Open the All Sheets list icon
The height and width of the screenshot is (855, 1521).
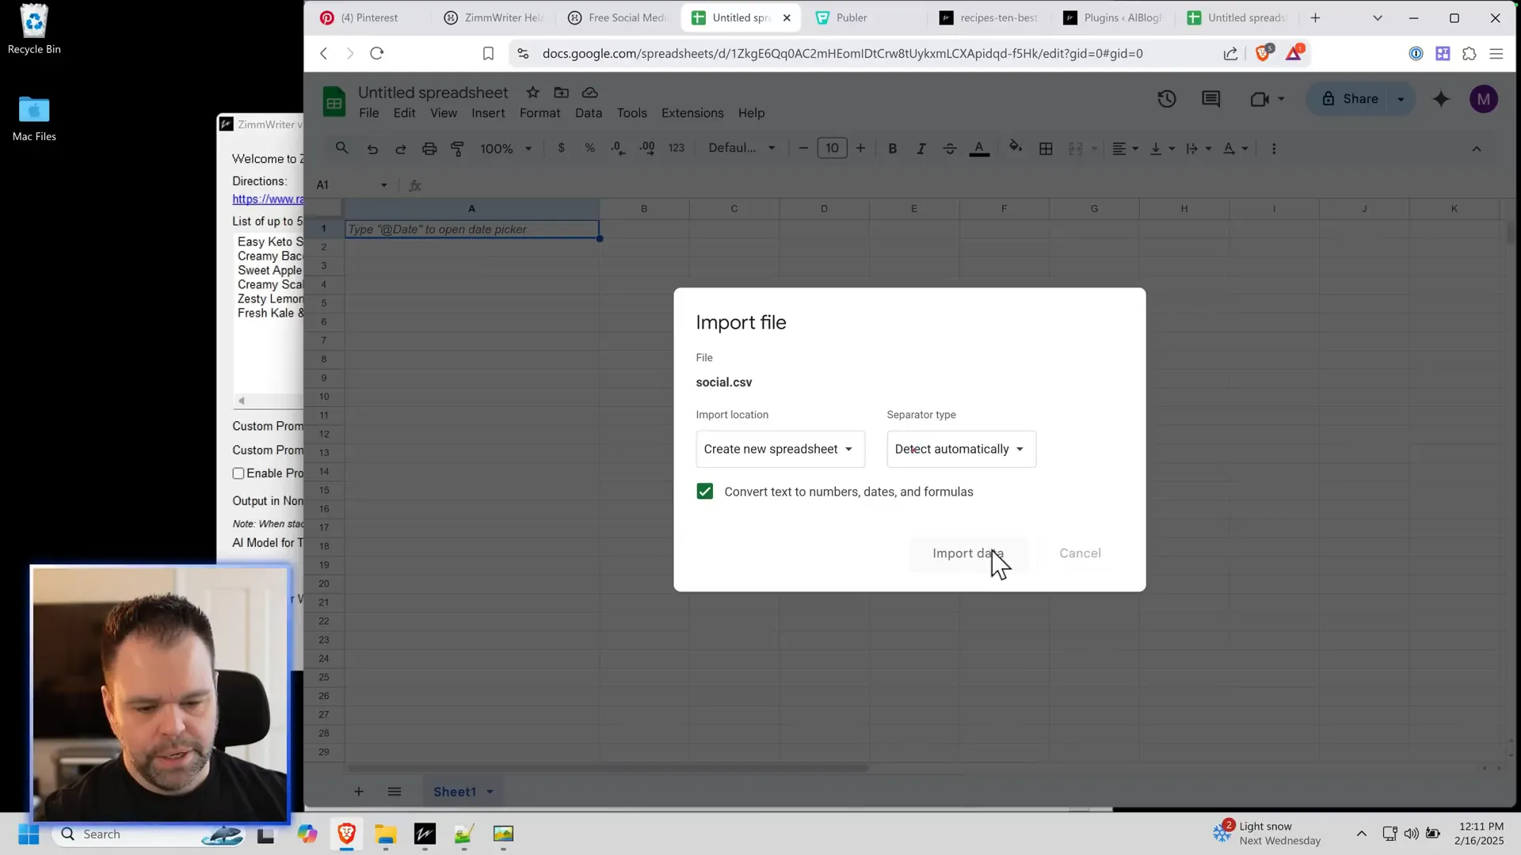click(x=395, y=792)
